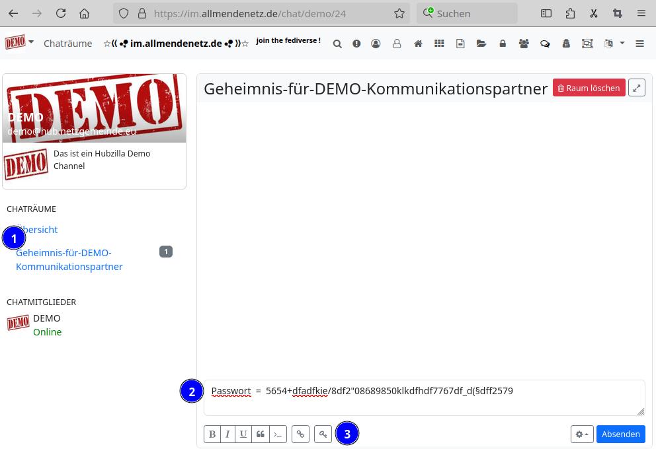Toggle underline formatting in the chat editor

(x=243, y=434)
